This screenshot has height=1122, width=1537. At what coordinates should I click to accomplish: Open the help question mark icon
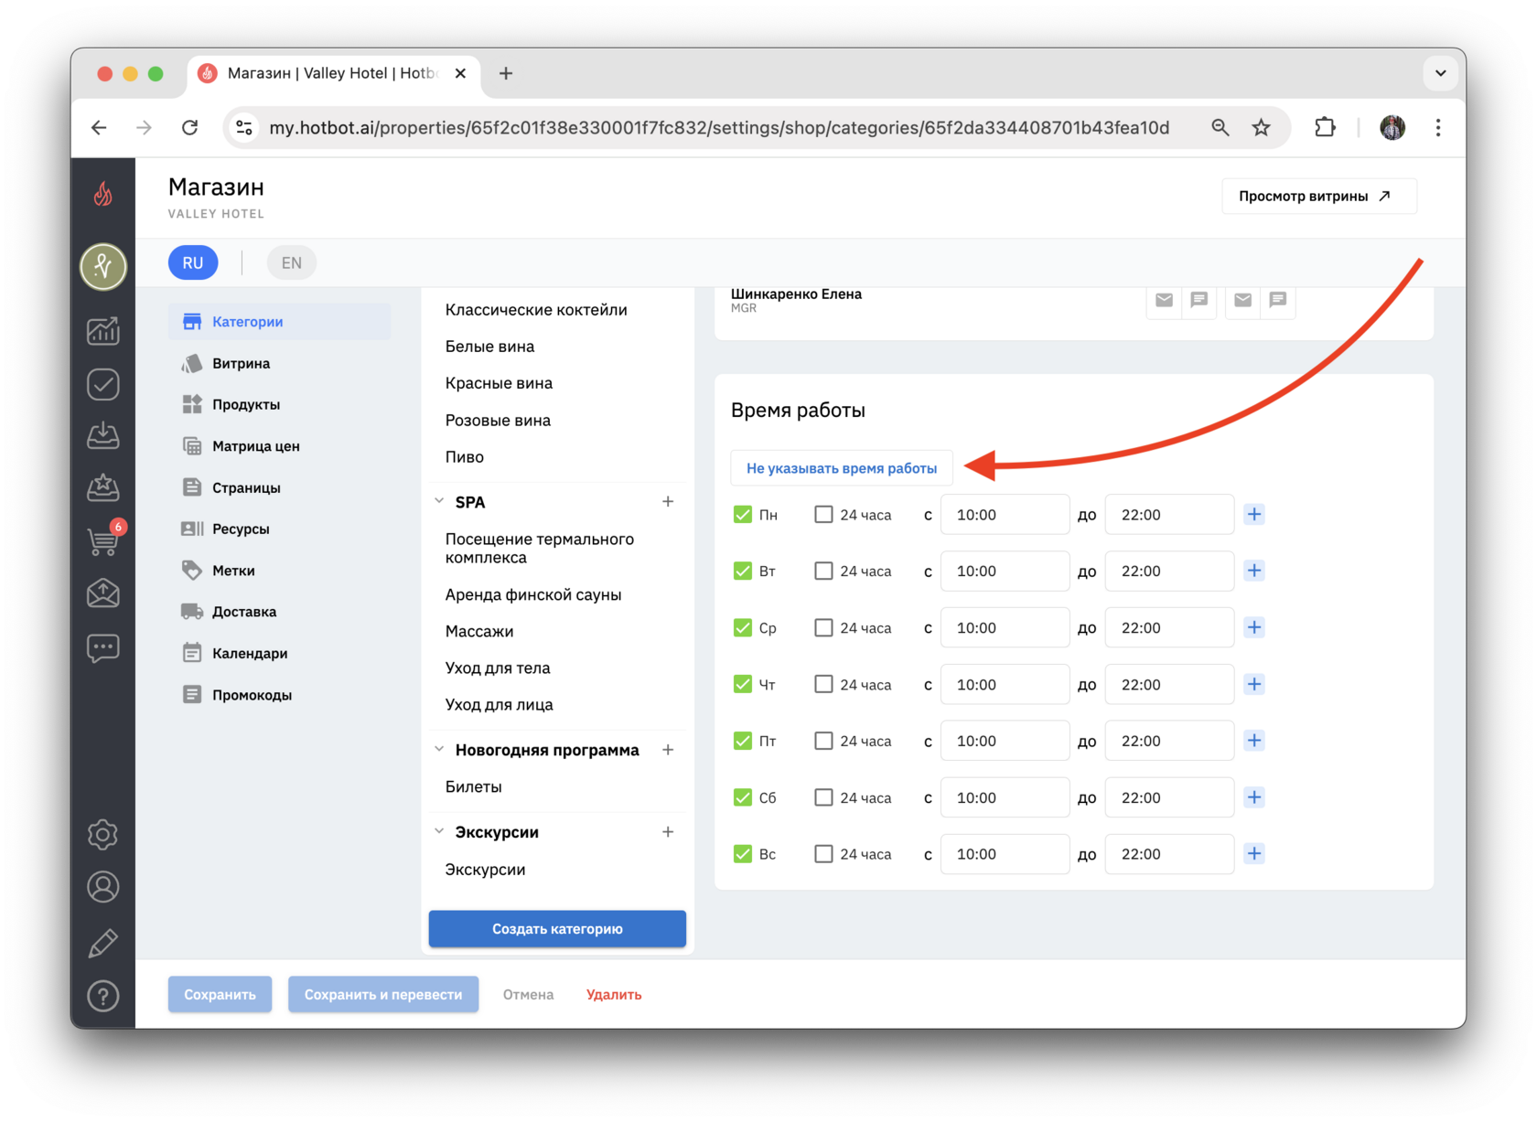(103, 996)
